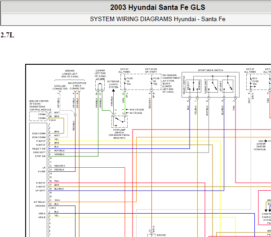
Task: Click the select switch contact symbol
Action: 193,86
